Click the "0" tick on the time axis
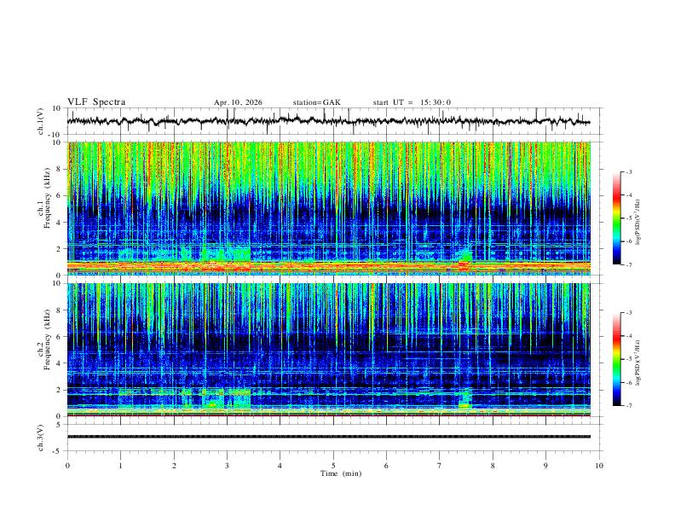This screenshot has width=675, height=522. coord(67,466)
